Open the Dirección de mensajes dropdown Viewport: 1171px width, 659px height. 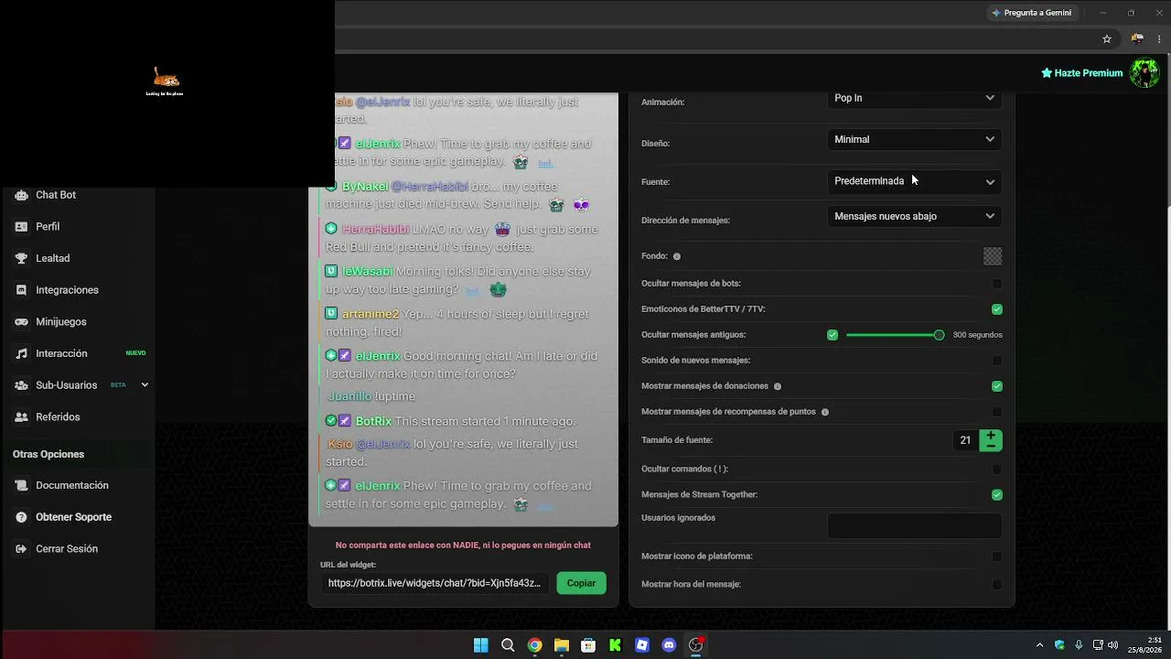click(914, 216)
